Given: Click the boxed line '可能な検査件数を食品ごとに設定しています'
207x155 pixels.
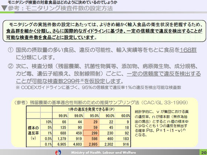Looking at the screenshot, I should (x=50, y=38).
